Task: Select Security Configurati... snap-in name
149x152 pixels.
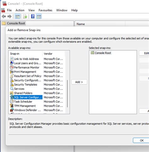Action: (x=27, y=80)
